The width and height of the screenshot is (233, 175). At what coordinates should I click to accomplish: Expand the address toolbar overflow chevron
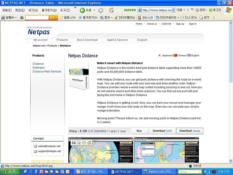(192, 9)
